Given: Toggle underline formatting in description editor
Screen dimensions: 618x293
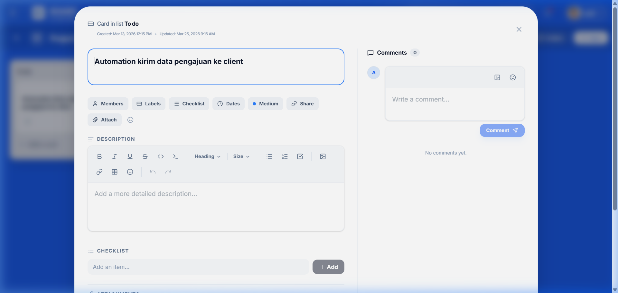Looking at the screenshot, I should point(130,156).
